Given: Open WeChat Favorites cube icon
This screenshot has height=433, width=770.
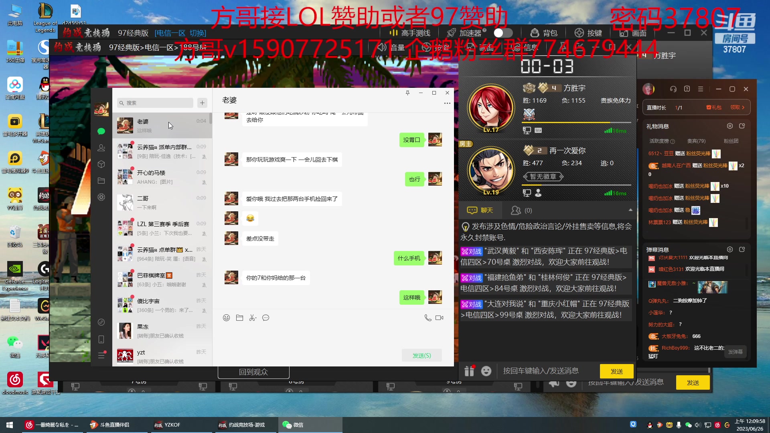Looking at the screenshot, I should click(101, 164).
